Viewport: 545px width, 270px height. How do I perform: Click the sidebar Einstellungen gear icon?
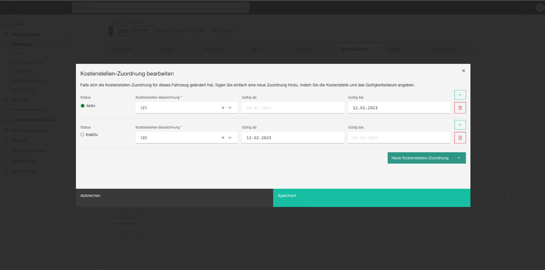click(x=6, y=171)
